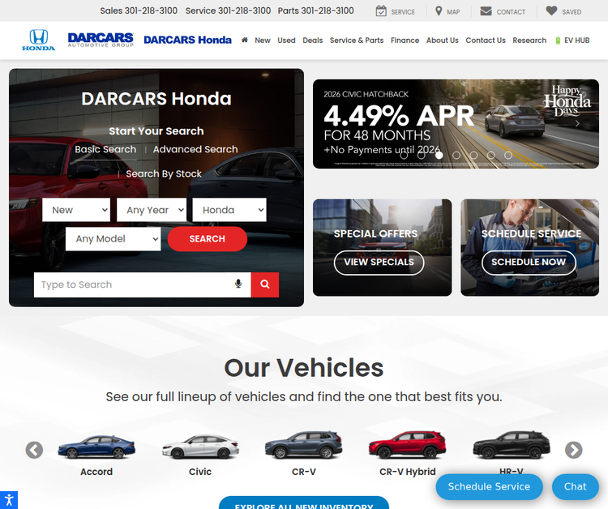Image resolution: width=608 pixels, height=509 pixels.
Task: Open the Finance menu
Action: [x=405, y=40]
